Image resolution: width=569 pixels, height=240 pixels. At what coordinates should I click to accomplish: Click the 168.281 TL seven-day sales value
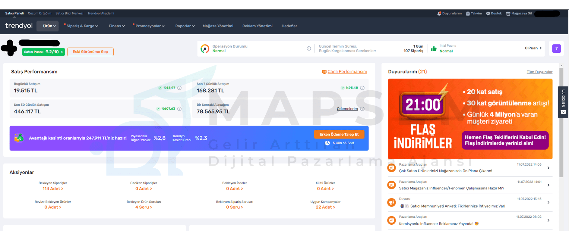point(210,91)
